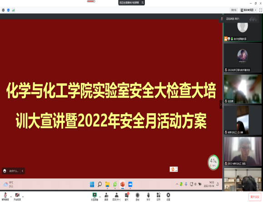Open the speaker view layout dropdown
Image resolution: width=263 pixels, height=202 pixels.
coord(248,10)
